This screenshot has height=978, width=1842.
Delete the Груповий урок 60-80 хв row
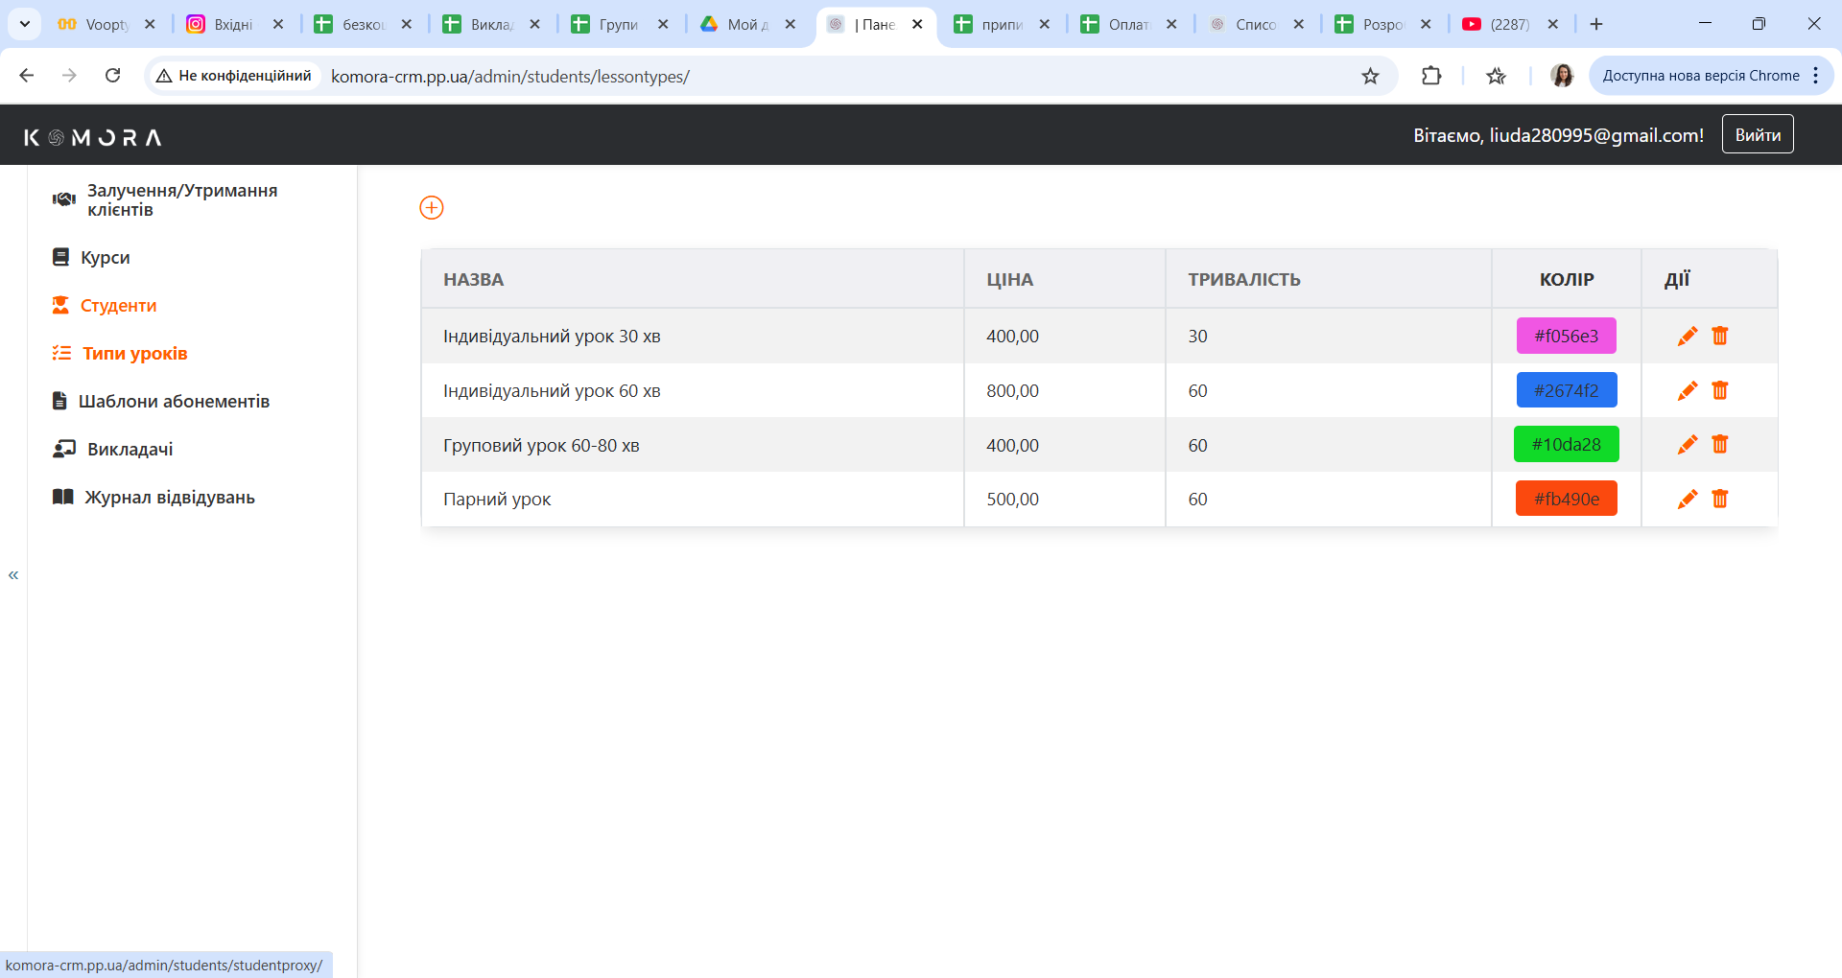[x=1719, y=445]
